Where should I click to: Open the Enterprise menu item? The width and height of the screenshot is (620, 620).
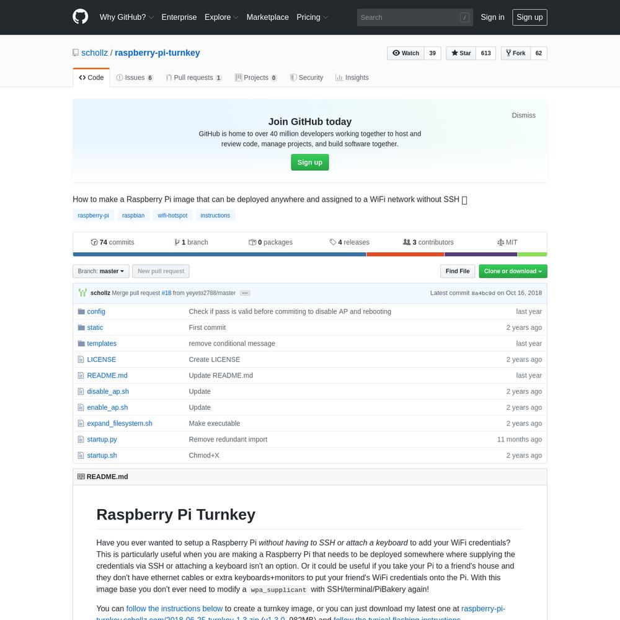tap(179, 17)
